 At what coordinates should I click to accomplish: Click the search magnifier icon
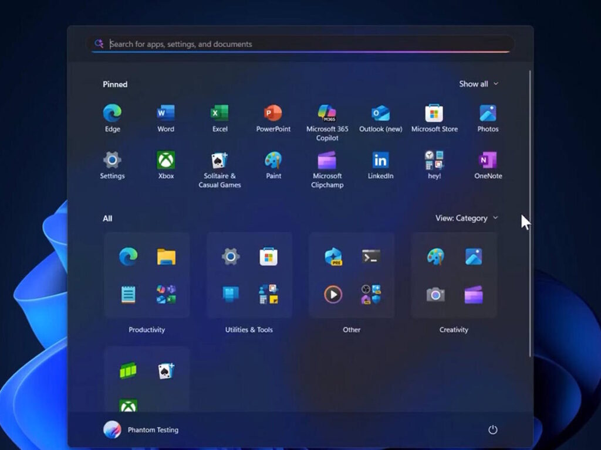tap(99, 43)
